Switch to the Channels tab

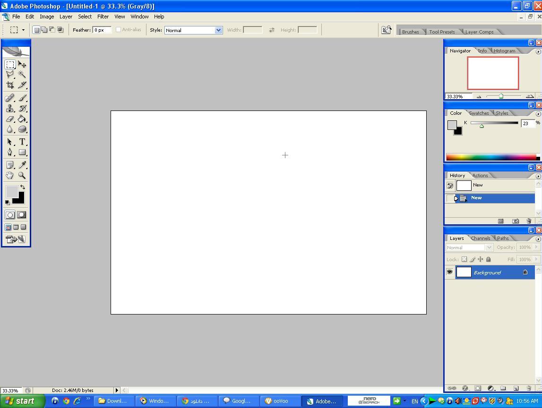pyautogui.click(x=480, y=238)
